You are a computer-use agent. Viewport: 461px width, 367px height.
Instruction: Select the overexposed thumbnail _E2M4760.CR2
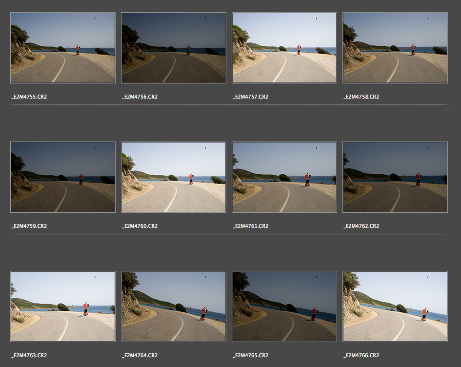coord(174,177)
